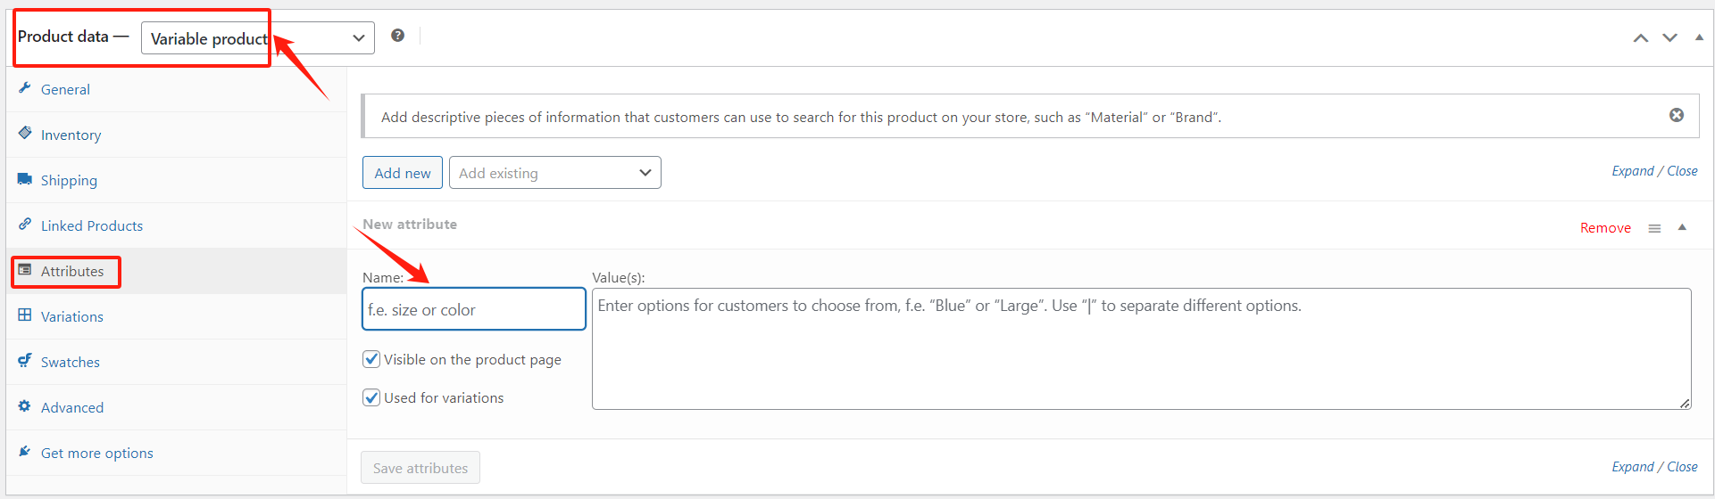Click the Variations grid icon
Screen dimensions: 1715x499
pyautogui.click(x=25, y=315)
